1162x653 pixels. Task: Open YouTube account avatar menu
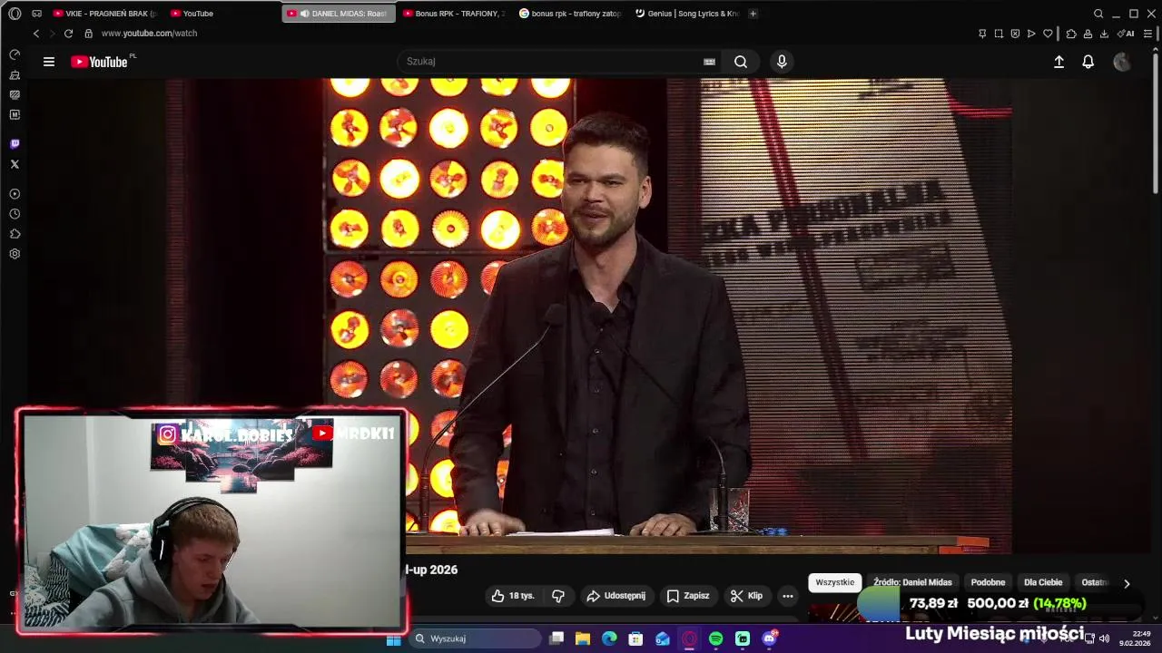pyautogui.click(x=1122, y=62)
